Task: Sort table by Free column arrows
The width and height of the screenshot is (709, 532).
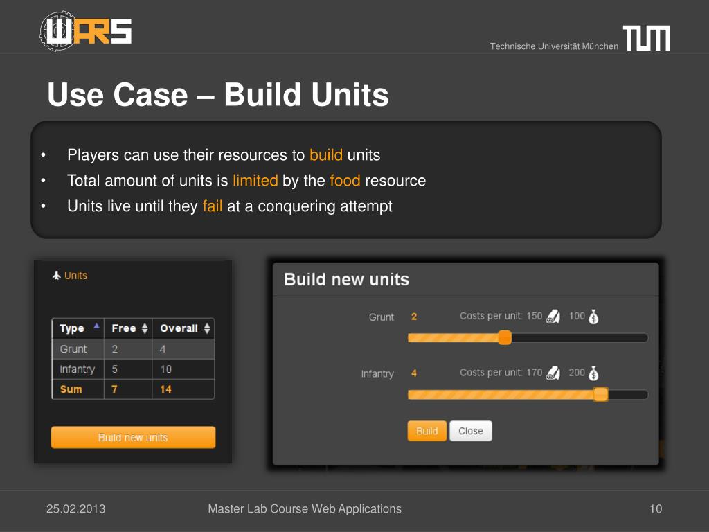Action: [x=145, y=328]
